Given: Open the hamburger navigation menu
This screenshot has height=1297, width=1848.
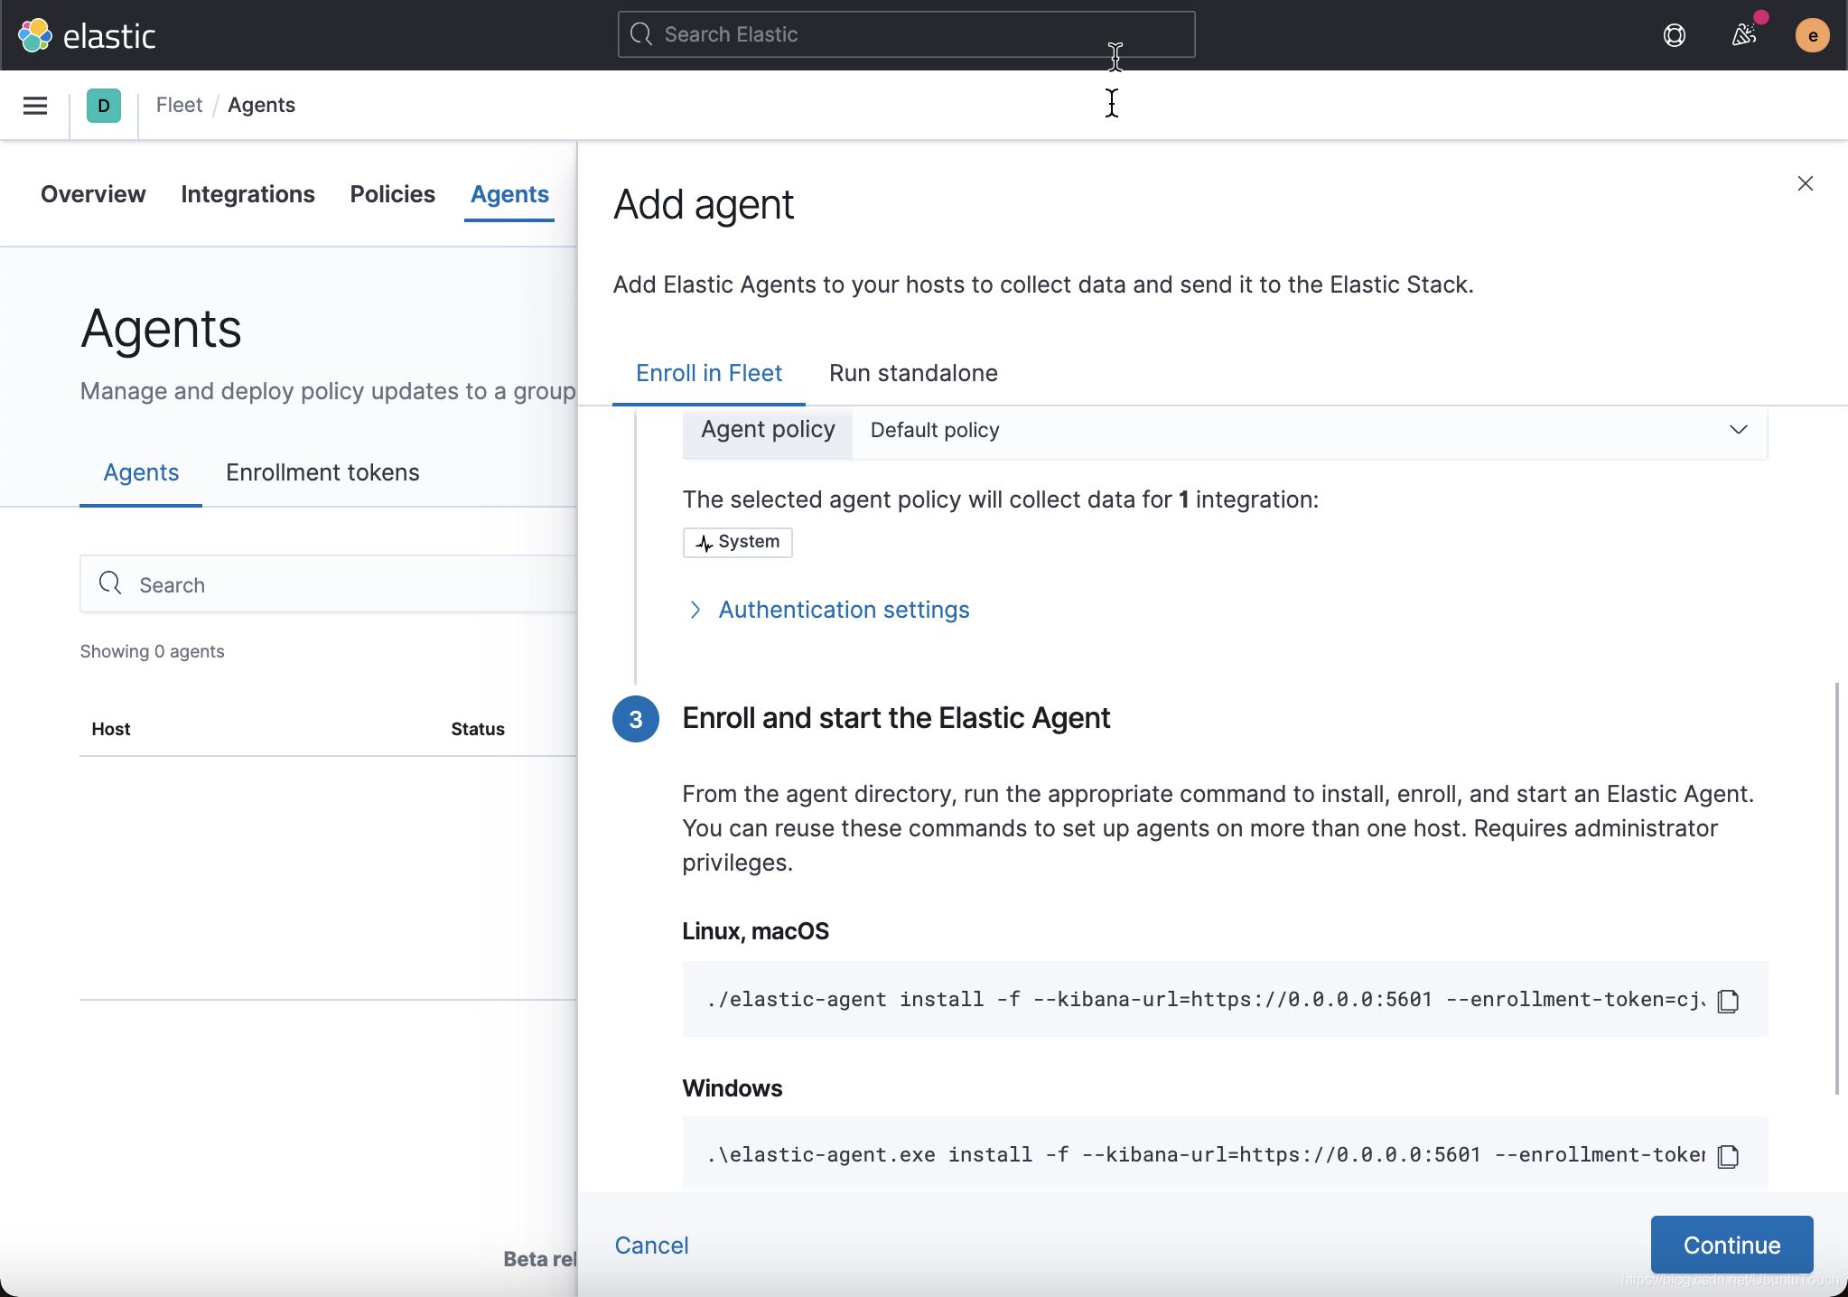Looking at the screenshot, I should [x=35, y=106].
